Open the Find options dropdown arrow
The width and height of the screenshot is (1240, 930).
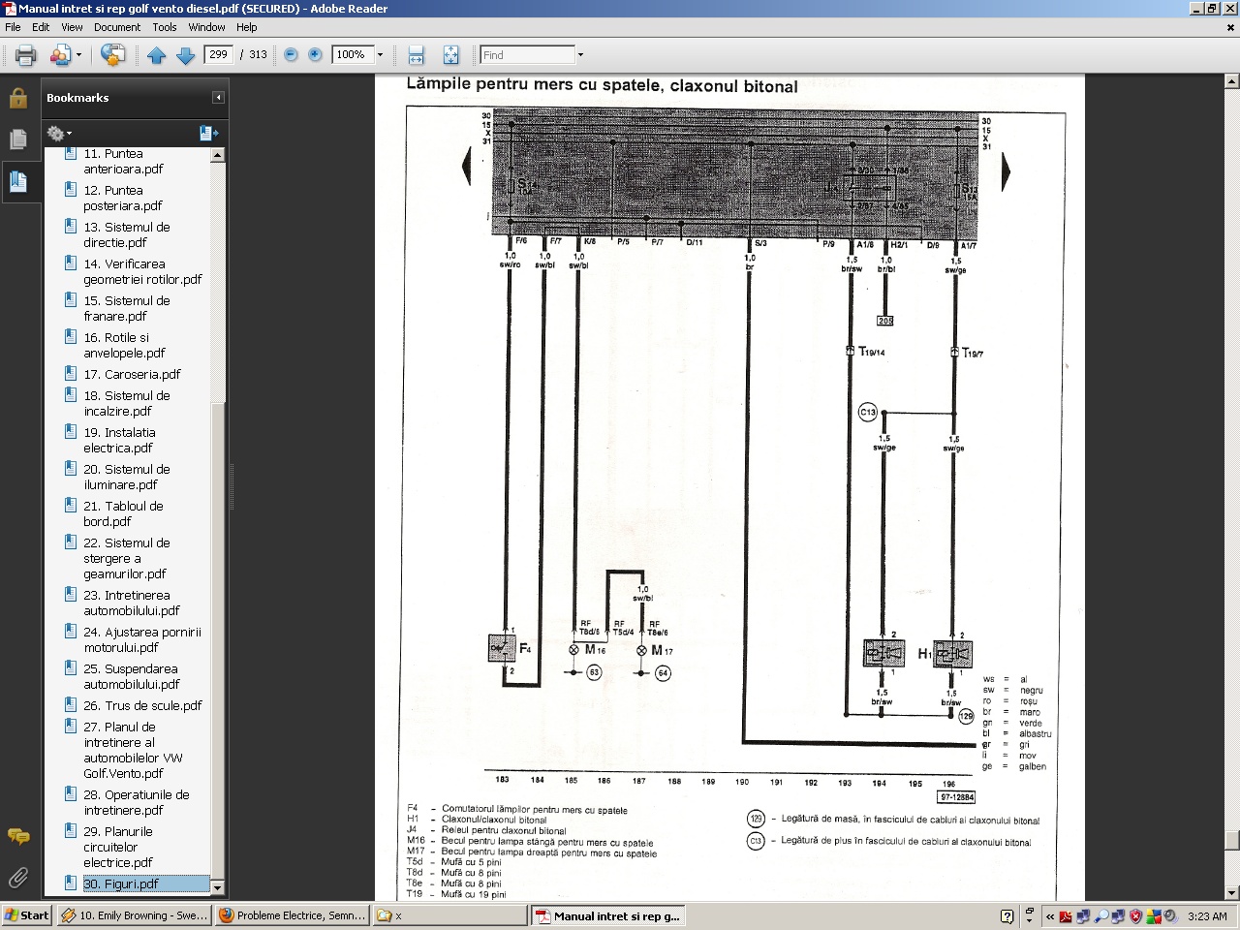click(x=580, y=55)
